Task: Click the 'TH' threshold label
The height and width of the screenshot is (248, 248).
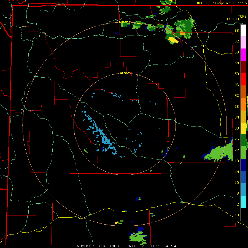Action: [x=237, y=215]
